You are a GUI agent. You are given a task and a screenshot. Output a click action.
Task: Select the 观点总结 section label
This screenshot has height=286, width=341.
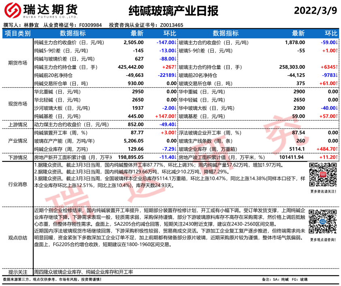pos(17,238)
